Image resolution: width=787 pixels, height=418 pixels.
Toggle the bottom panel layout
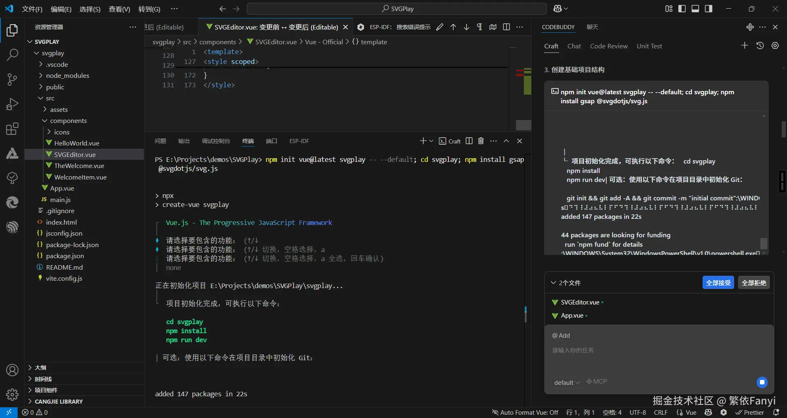point(695,9)
